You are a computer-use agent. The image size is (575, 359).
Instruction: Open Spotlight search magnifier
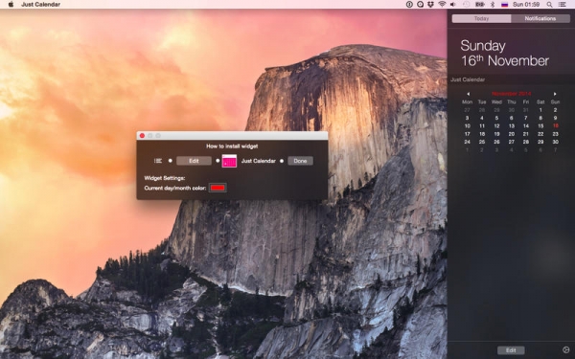coord(549,5)
